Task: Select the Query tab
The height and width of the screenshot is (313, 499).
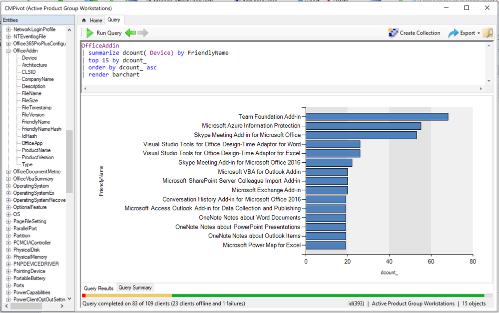Action: (114, 20)
